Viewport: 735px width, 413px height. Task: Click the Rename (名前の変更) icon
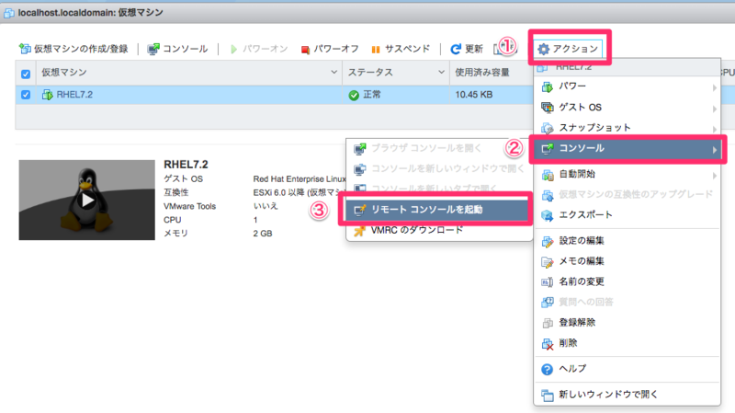547,282
